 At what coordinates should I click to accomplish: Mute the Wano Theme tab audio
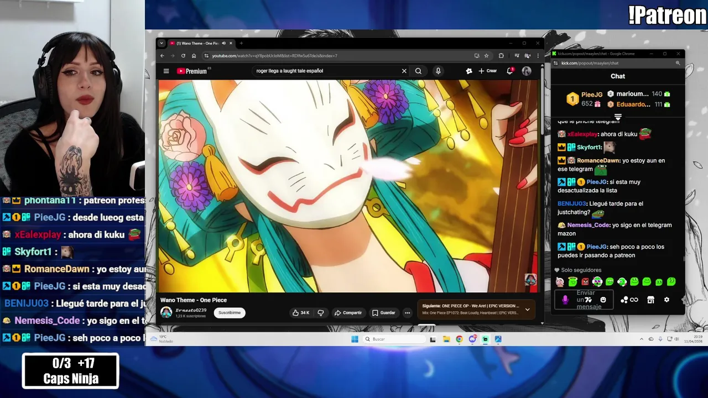tap(223, 43)
